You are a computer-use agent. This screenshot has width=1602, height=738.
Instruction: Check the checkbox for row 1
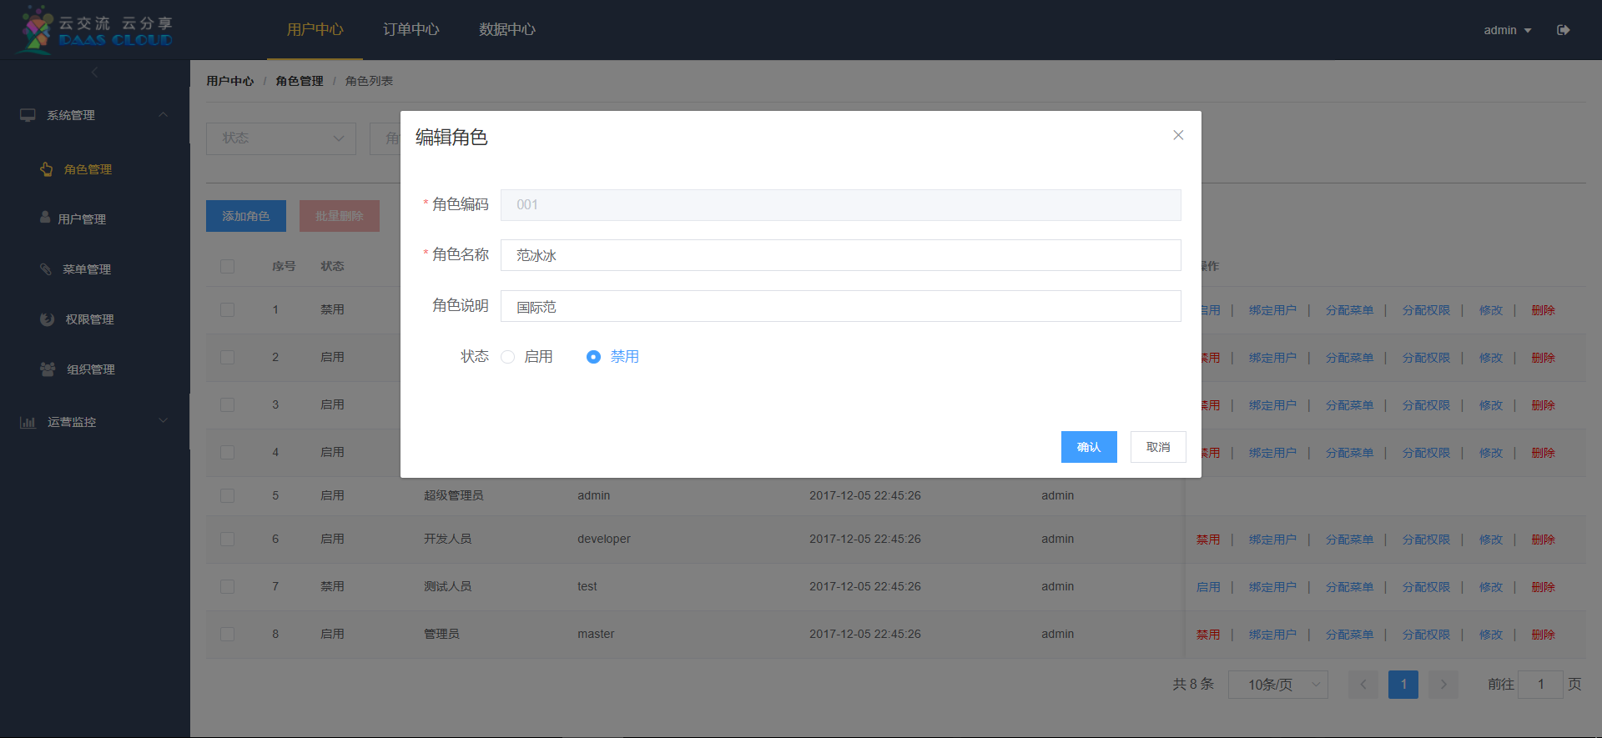coord(227,309)
